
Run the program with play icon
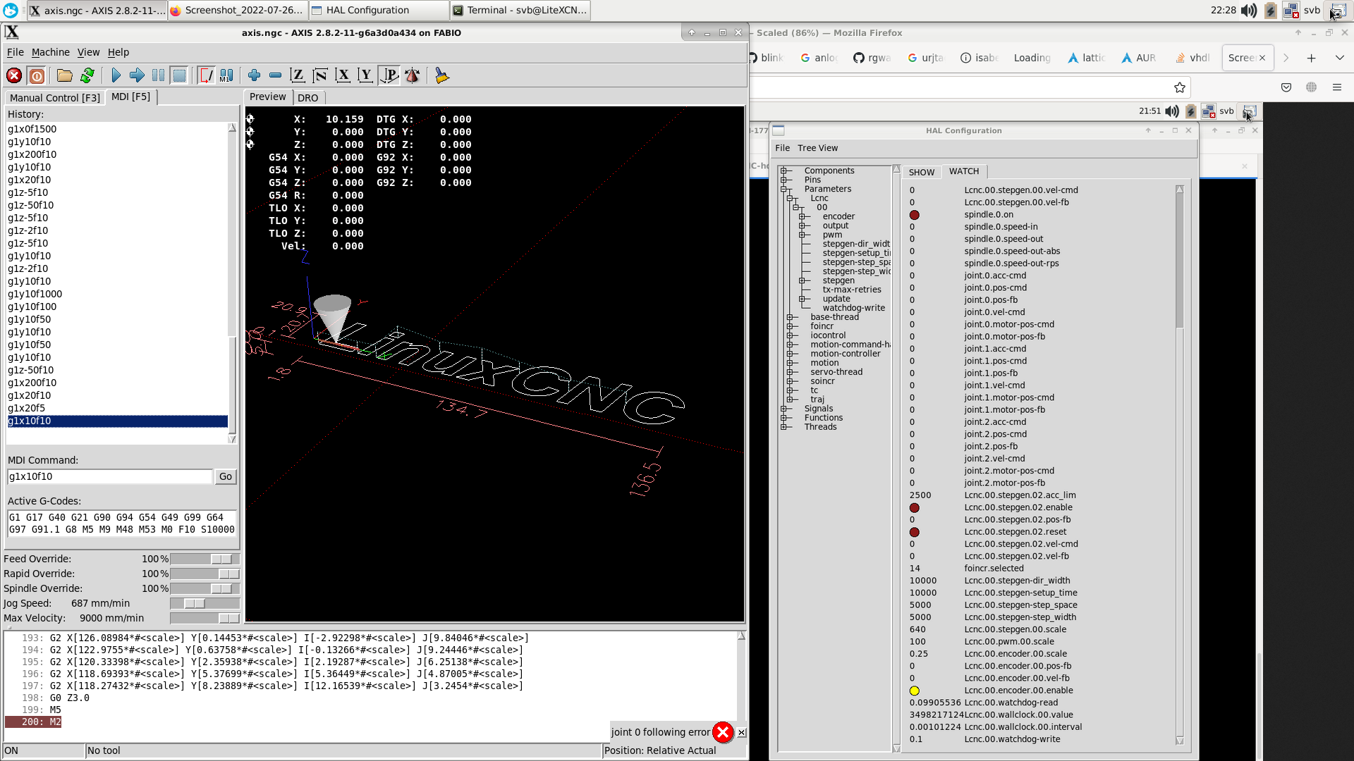(116, 75)
